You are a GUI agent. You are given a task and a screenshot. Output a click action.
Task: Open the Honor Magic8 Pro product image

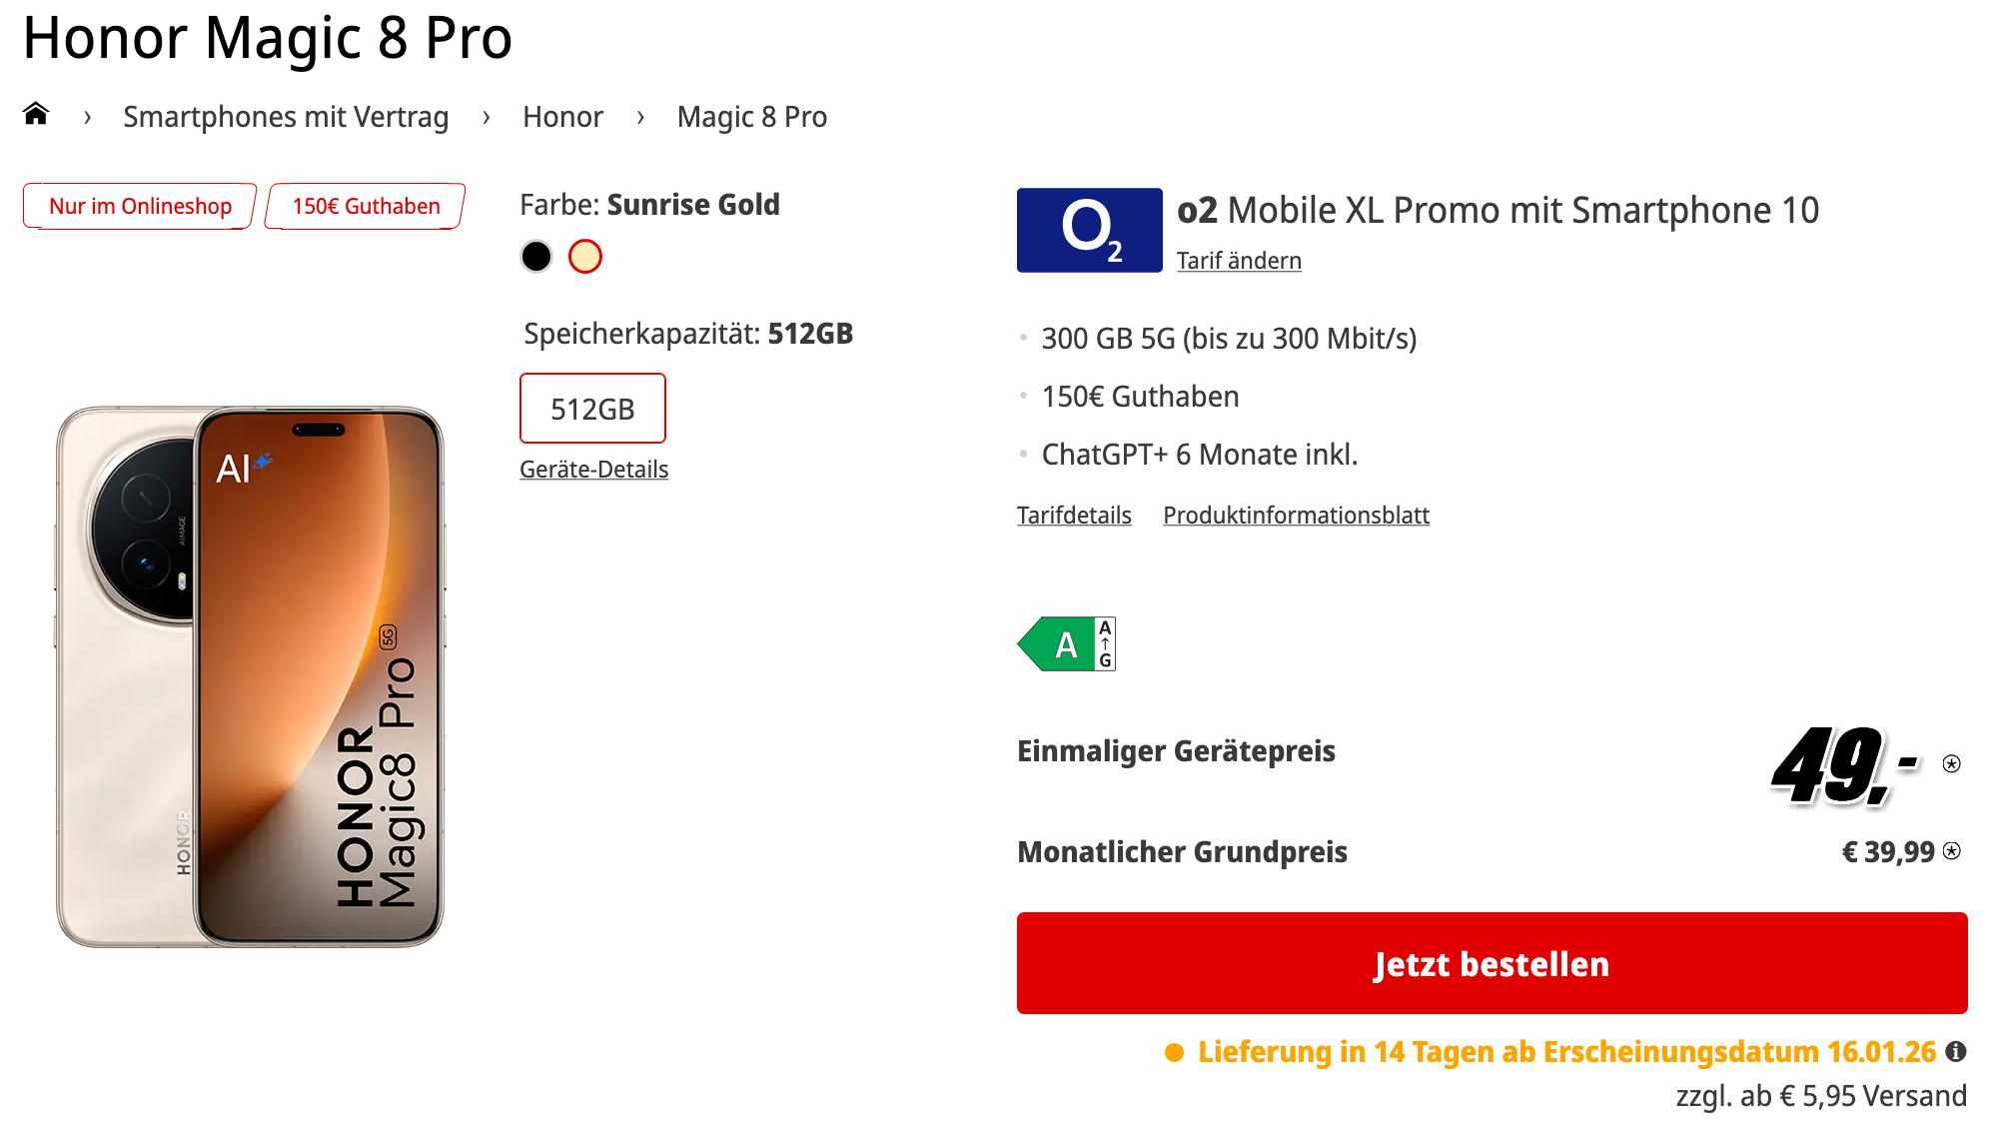pos(250,676)
